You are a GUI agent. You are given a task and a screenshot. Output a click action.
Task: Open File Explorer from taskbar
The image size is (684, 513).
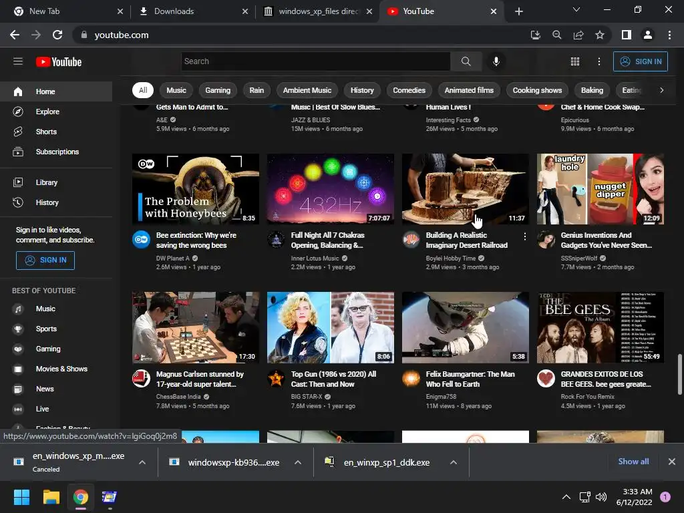tap(51, 497)
